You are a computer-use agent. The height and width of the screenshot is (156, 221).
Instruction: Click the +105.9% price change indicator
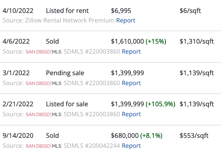point(160,104)
